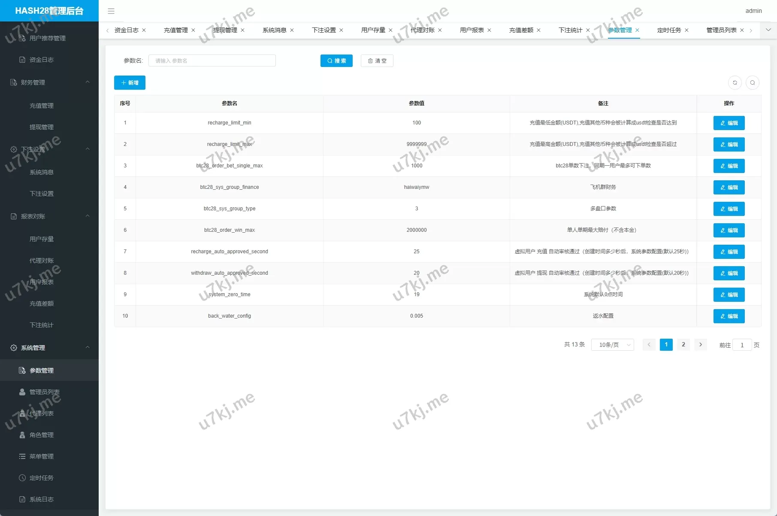Switch to the 下注设置 tab

tap(323, 30)
